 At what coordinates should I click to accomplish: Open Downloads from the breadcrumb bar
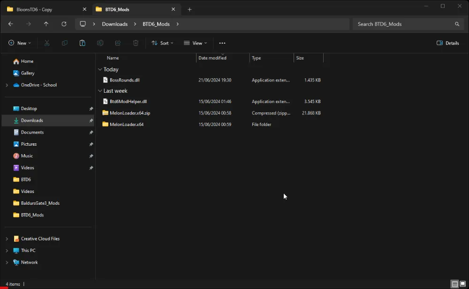pyautogui.click(x=114, y=24)
